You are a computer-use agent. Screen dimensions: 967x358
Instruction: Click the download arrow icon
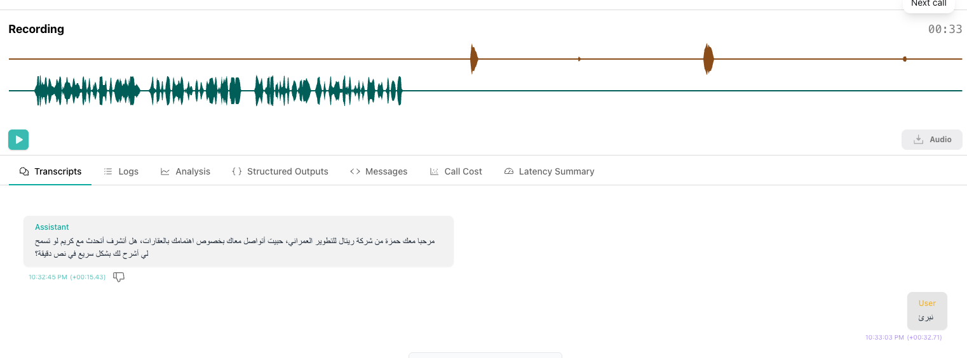pos(918,140)
